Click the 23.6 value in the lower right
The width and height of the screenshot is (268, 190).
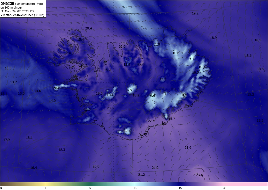[199, 175]
